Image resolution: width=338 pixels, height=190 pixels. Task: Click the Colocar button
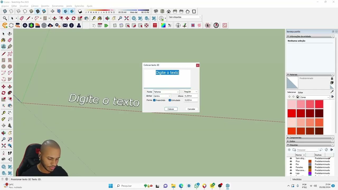[x=171, y=109]
